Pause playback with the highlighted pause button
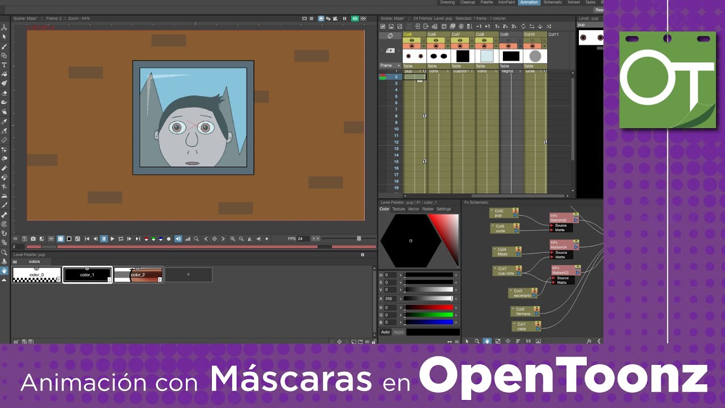The image size is (725, 408). [x=104, y=239]
